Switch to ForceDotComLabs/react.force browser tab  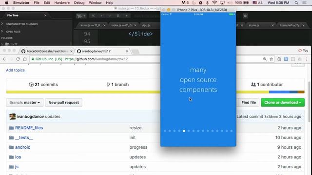point(47,51)
